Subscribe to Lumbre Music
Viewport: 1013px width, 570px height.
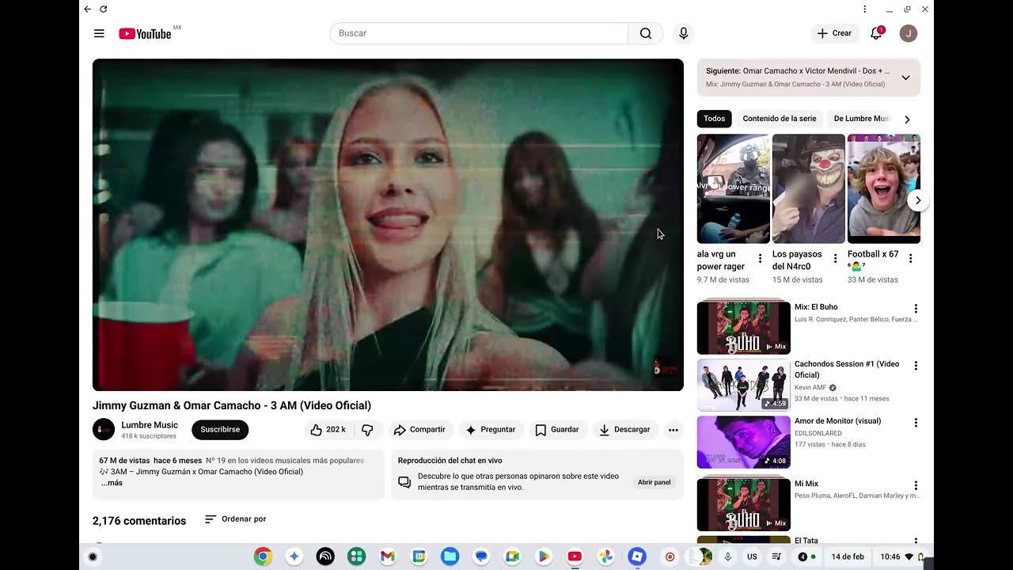coord(220,430)
